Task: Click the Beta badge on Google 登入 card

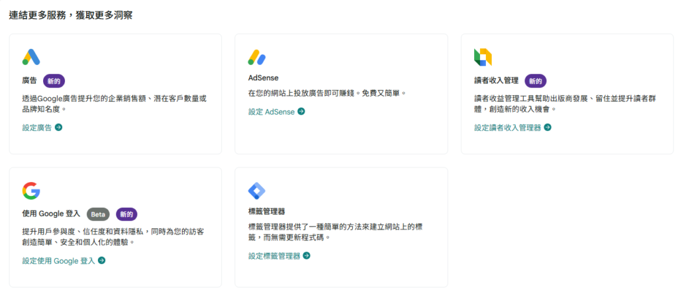Action: pos(98,214)
